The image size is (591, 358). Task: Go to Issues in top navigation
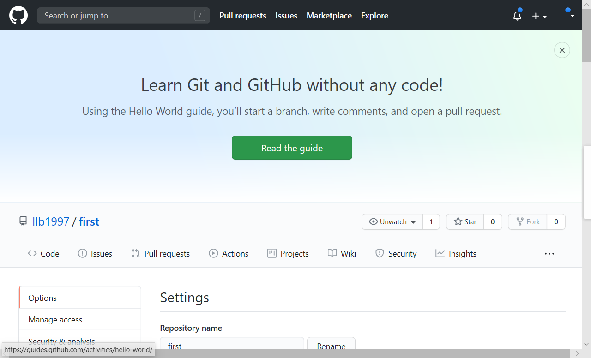(x=286, y=15)
